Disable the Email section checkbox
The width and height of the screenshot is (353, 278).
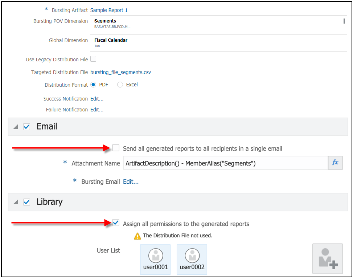click(x=26, y=127)
